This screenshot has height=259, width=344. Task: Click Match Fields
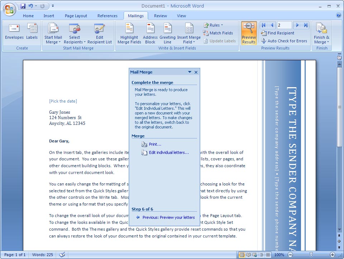pyautogui.click(x=218, y=33)
